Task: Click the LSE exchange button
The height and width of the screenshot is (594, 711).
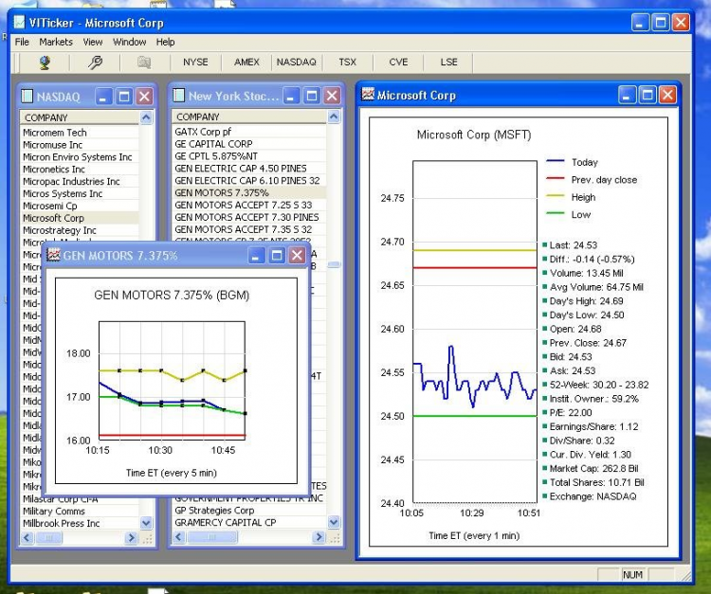Action: (x=448, y=63)
